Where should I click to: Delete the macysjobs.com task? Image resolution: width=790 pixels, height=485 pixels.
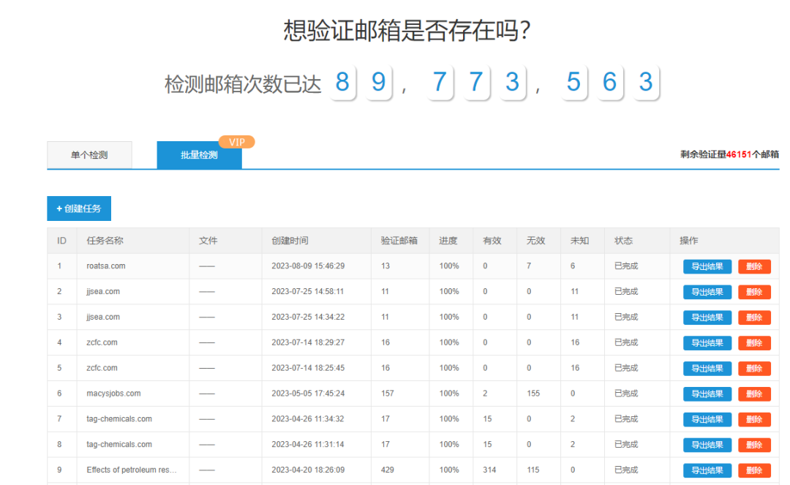tap(754, 394)
